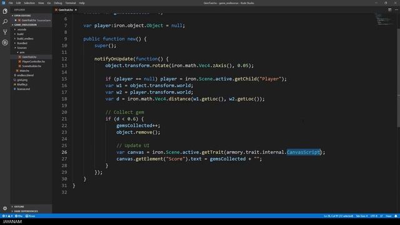The width and height of the screenshot is (400, 225).
Task: Open the editor More Actions ellipsis
Action: point(396,10)
